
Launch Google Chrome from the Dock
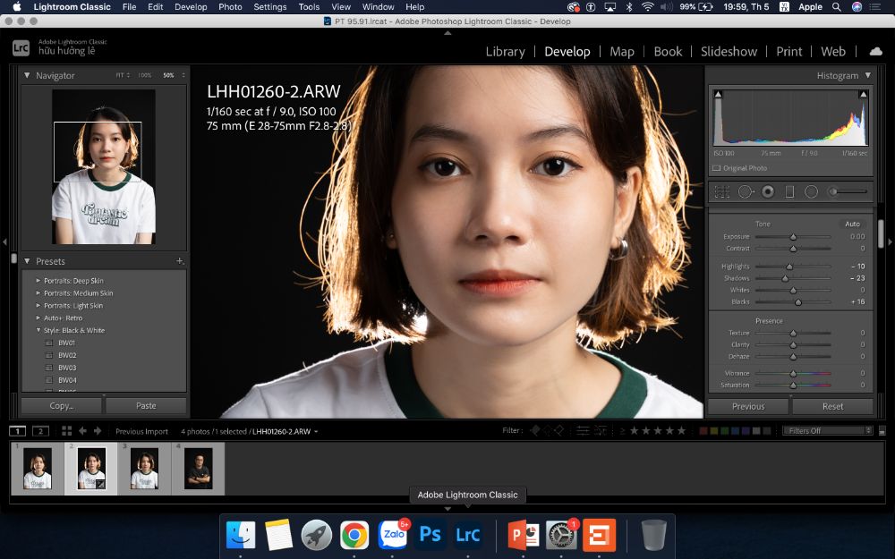[x=354, y=535]
